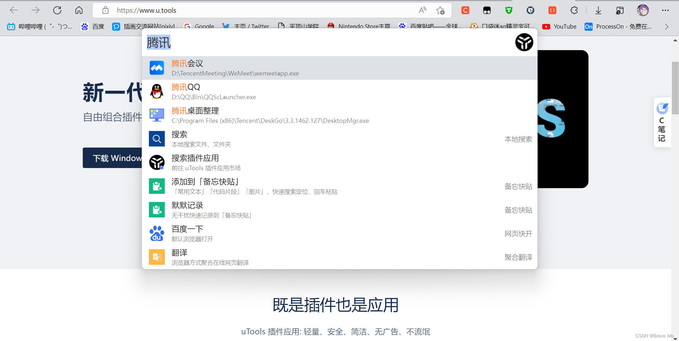The height and width of the screenshot is (341, 679).
Task: Click the QQ penguin icon
Action: click(157, 91)
